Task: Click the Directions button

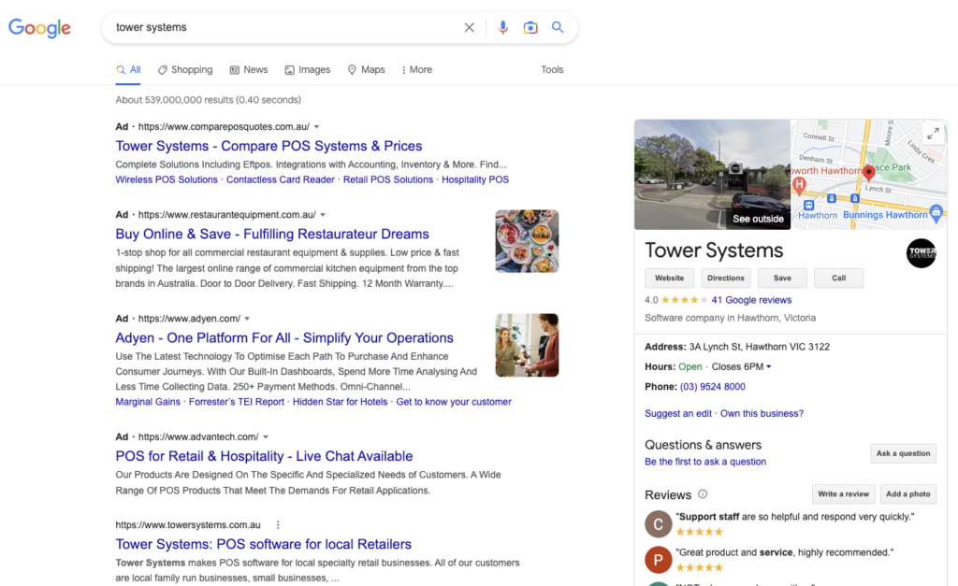Action: tap(726, 279)
